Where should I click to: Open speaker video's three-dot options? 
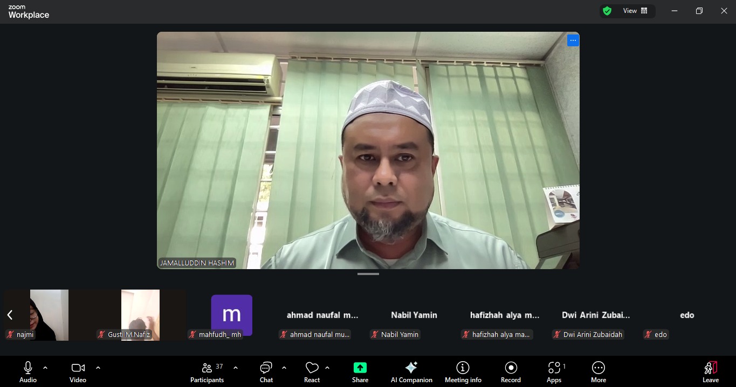pos(573,40)
